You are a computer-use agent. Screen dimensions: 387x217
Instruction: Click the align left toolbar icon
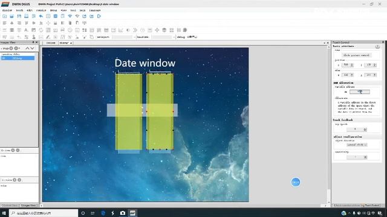tap(5, 23)
